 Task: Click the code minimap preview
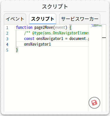click(x=96, y=26)
